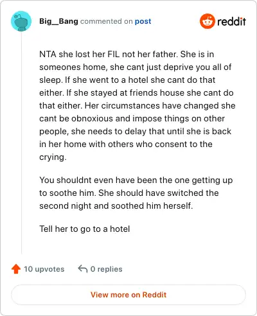
Task: Click the "View more on Reddit" button
Action: click(128, 295)
